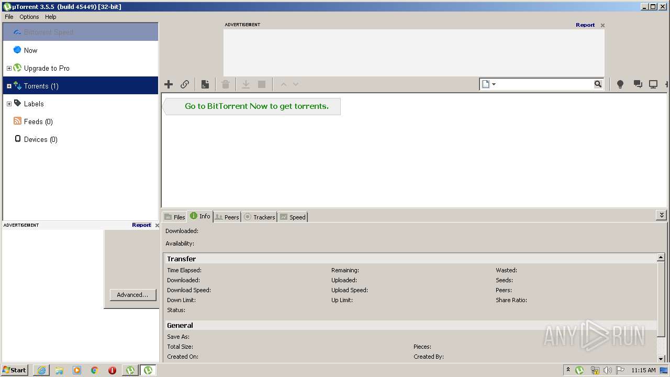Click Report link on sidebar advertisement
The height and width of the screenshot is (377, 670).
click(x=141, y=225)
